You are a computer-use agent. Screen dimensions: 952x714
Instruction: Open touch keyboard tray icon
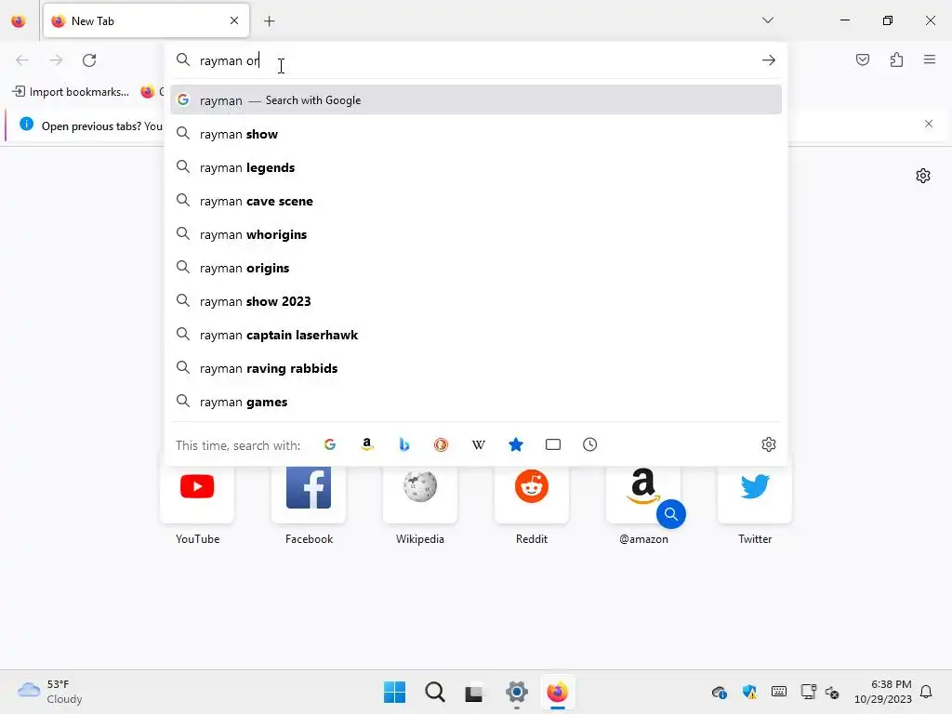coord(778,692)
